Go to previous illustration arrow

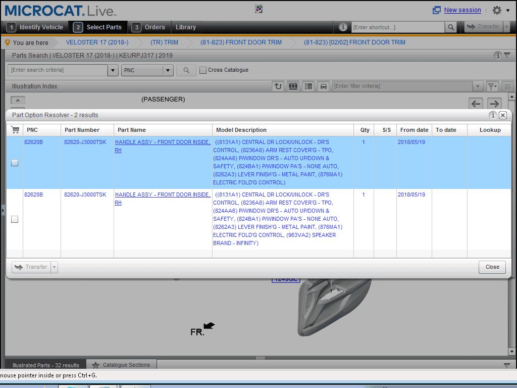[476, 104]
